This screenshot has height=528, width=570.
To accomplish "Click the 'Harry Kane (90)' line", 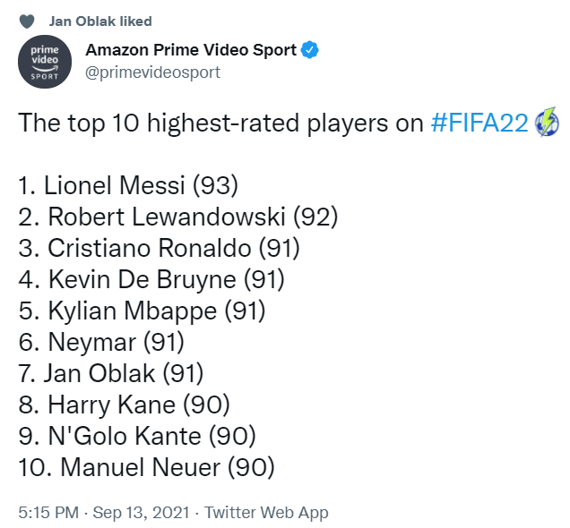I will tap(124, 405).
